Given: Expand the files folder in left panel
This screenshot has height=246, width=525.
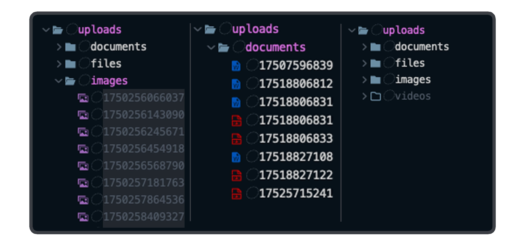Looking at the screenshot, I should (59, 64).
